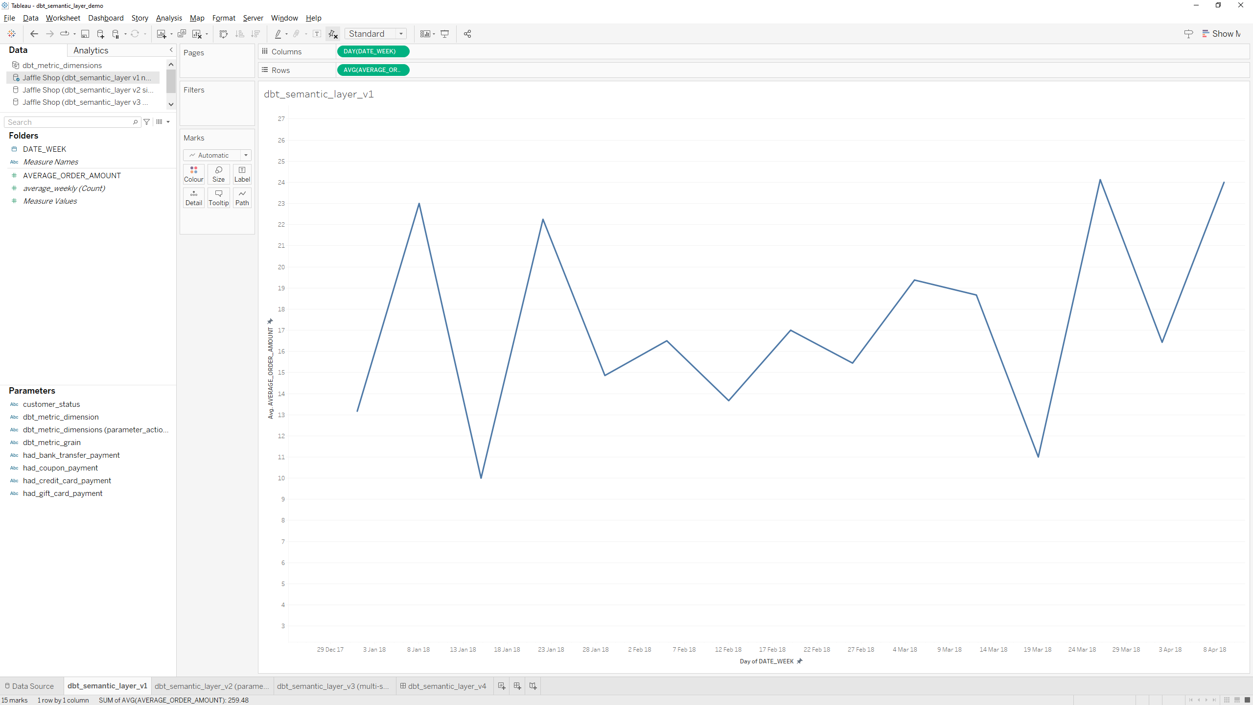Toggle the fix axes pin button
Viewport: 1253px width, 705px height.
(333, 34)
